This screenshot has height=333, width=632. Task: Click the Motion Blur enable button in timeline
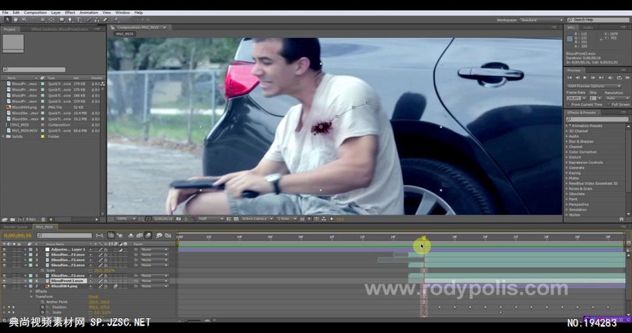[148, 235]
